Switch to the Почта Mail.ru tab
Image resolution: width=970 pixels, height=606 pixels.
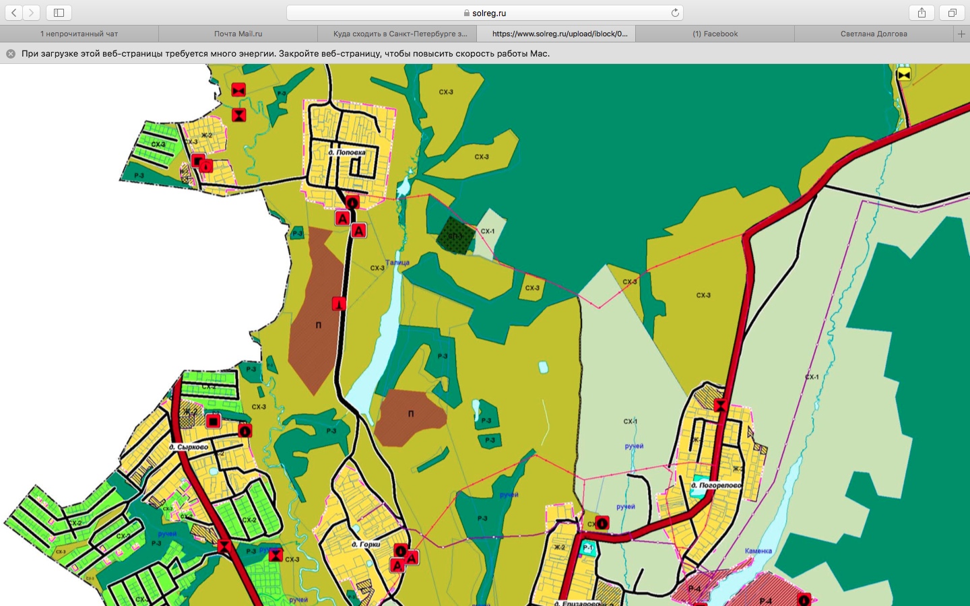[x=238, y=34]
